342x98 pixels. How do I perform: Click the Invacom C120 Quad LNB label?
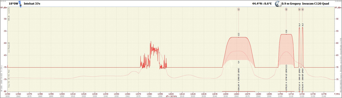(x=315, y=4)
